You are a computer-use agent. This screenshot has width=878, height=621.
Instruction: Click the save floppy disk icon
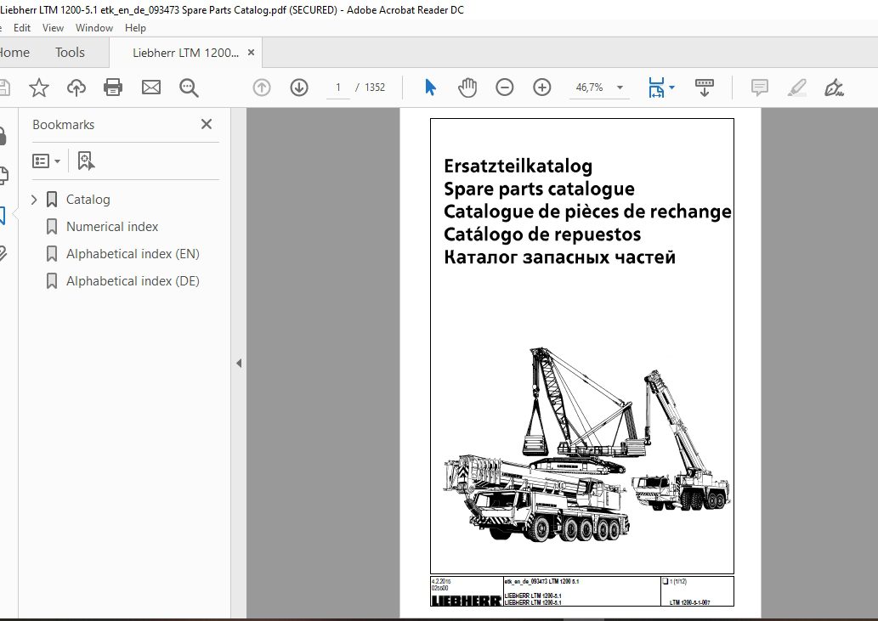[x=4, y=88]
